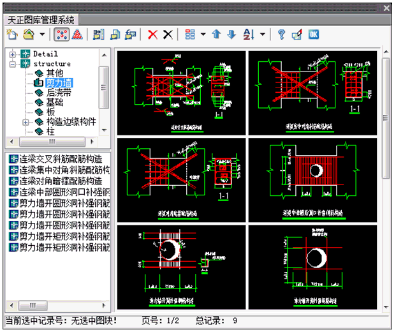Close the library panel with the X button
Image resolution: width=396 pixels, height=332 pixels.
coord(386,8)
